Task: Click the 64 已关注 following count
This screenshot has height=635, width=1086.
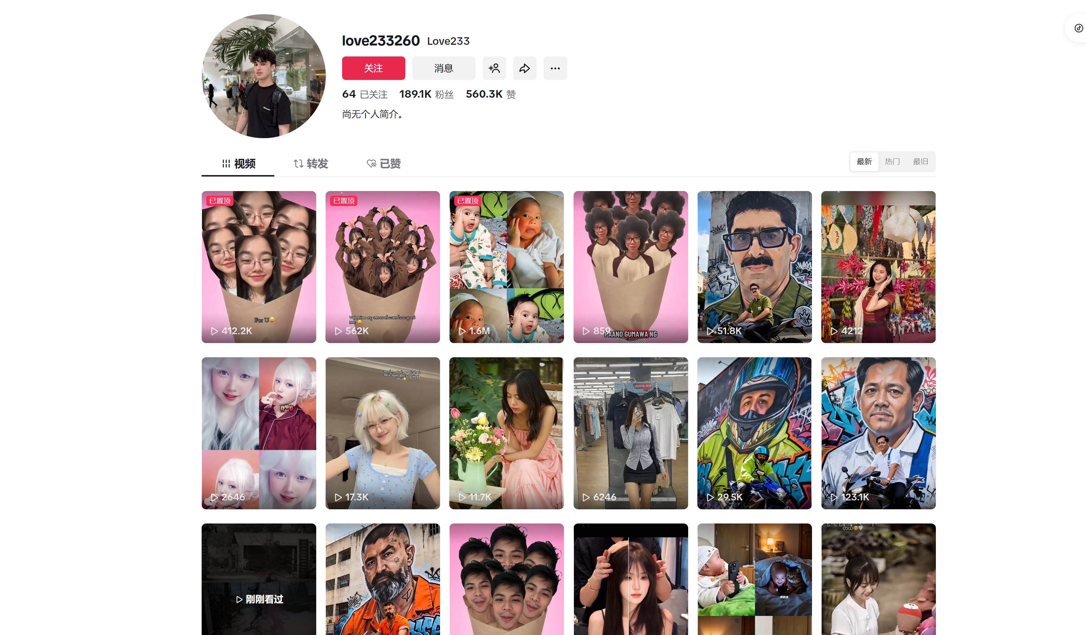Action: click(x=364, y=94)
